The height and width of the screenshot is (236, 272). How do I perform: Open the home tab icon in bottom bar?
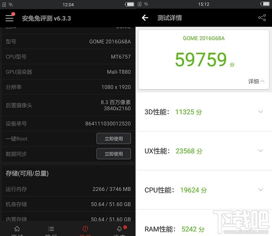point(17,229)
